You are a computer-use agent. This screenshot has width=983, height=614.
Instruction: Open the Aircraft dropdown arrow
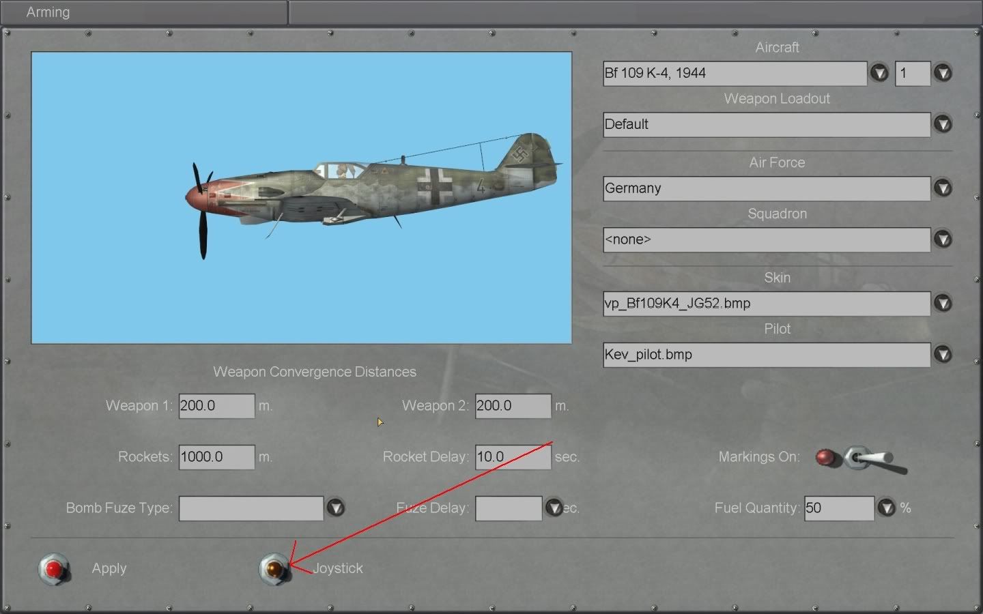[879, 72]
